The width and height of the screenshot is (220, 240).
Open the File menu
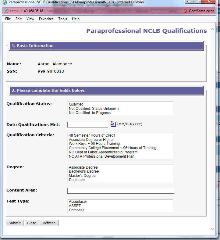pyautogui.click(x=8, y=19)
